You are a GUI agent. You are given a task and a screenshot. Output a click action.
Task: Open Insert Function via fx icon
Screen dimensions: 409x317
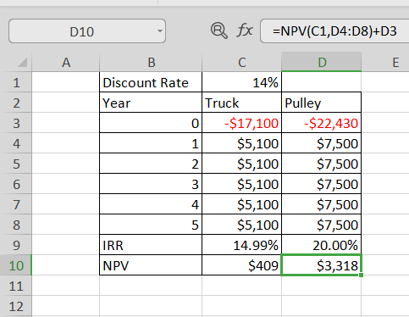click(245, 31)
